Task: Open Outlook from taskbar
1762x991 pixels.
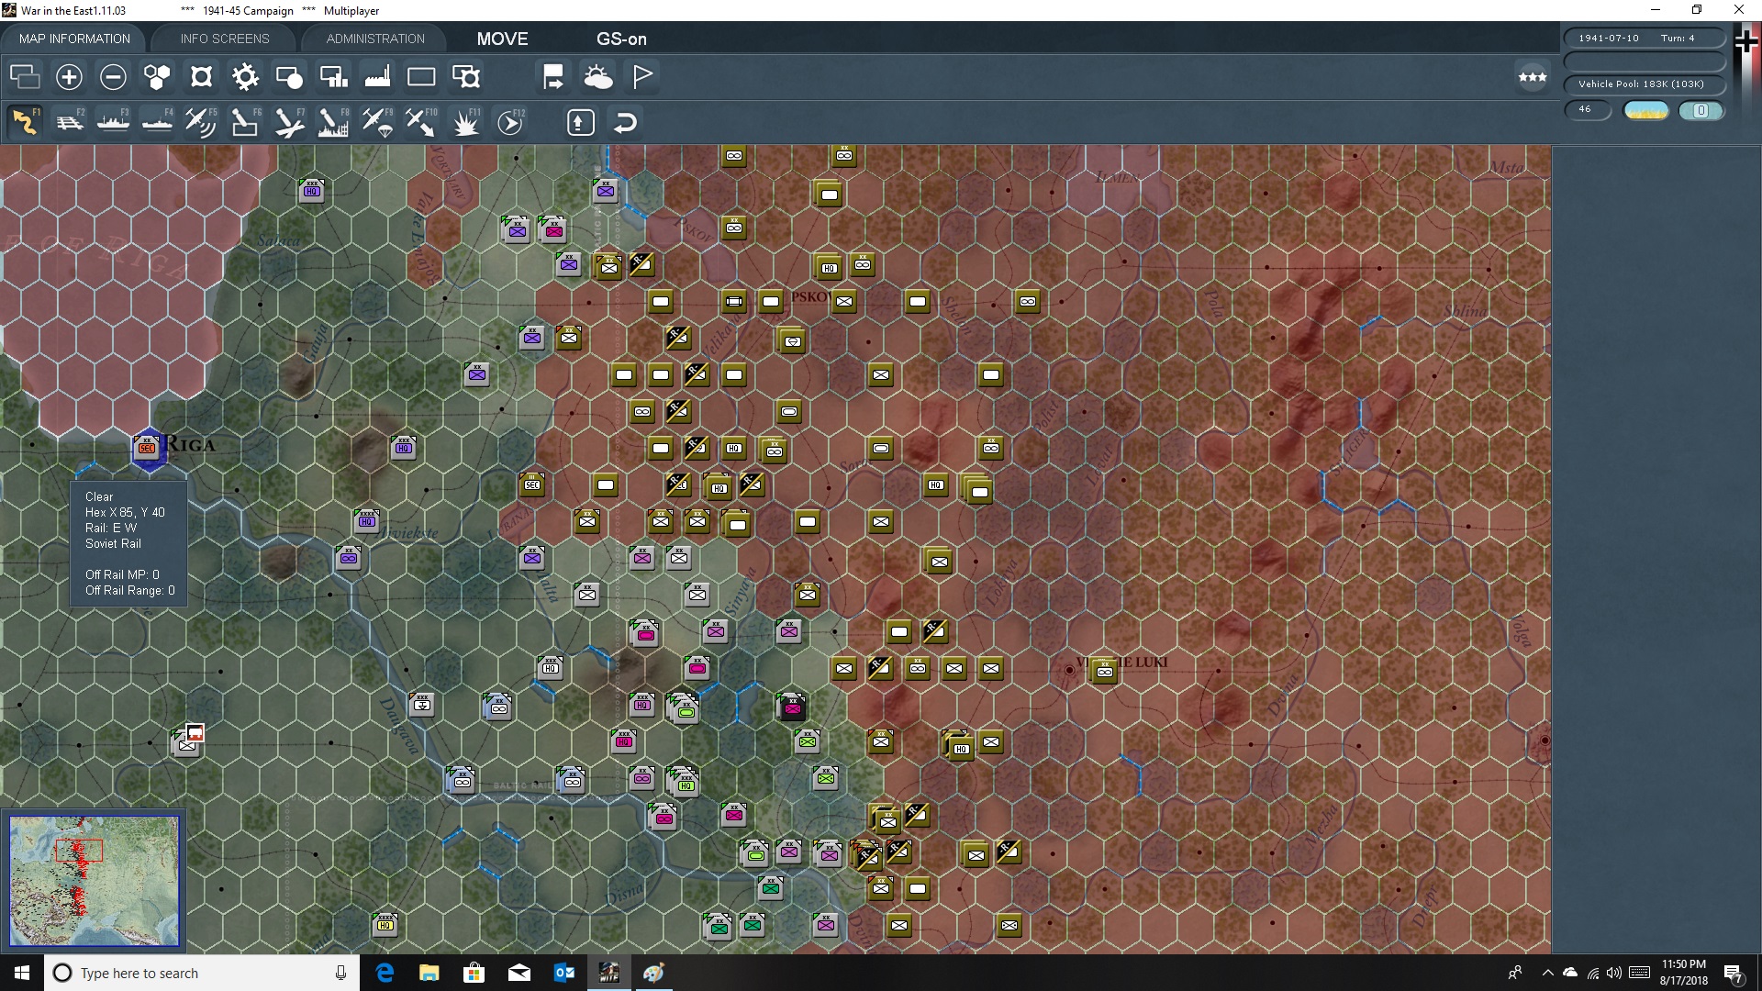Action: pyautogui.click(x=563, y=973)
